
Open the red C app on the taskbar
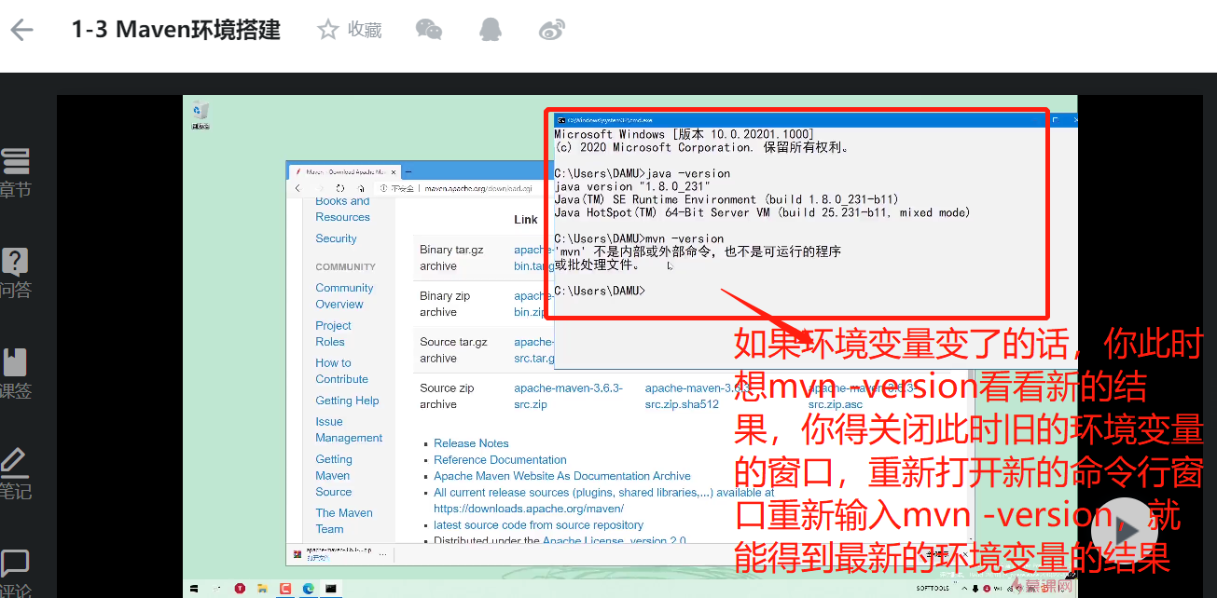coord(285,589)
